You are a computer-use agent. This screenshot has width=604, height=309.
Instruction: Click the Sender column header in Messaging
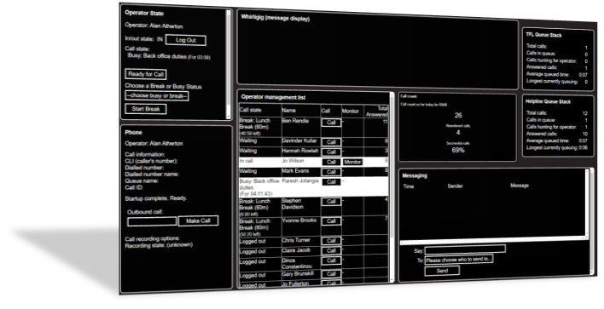pos(455,186)
